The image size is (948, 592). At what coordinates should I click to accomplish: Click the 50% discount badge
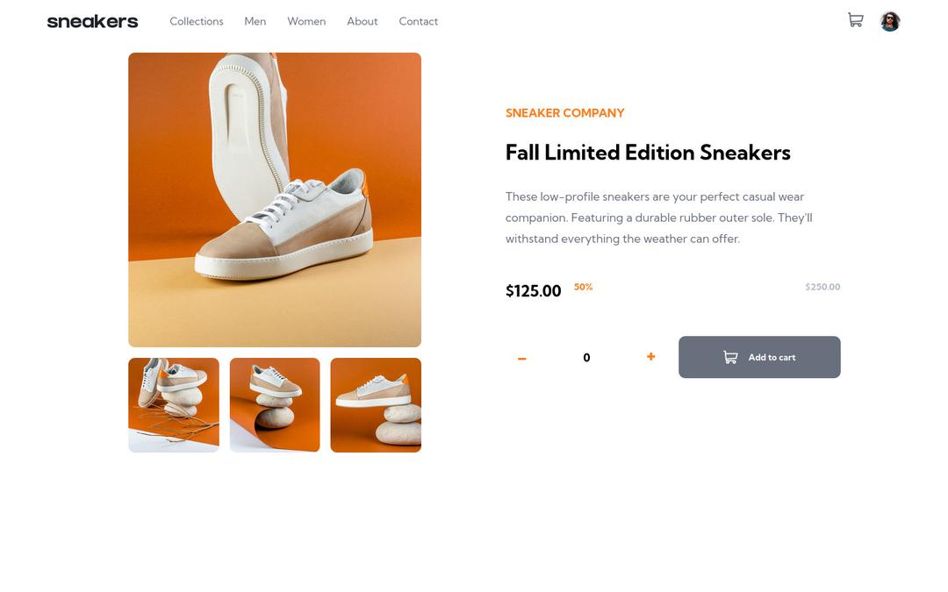click(x=584, y=287)
